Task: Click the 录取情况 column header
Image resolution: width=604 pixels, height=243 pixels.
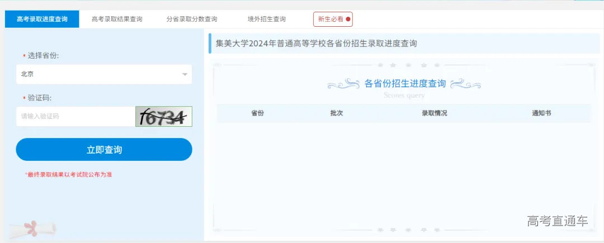Action: 435,113
